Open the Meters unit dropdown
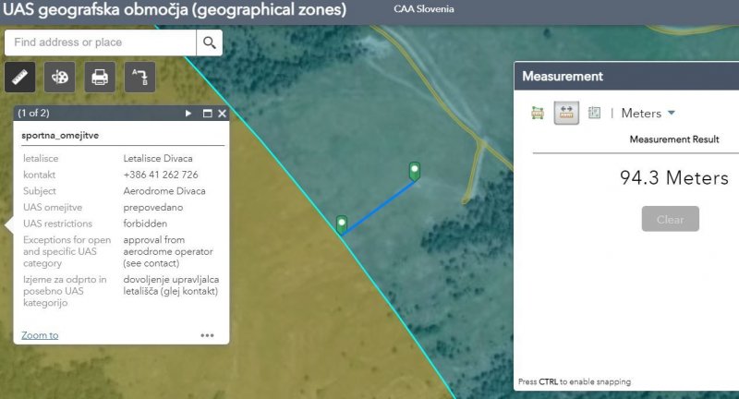739x399 pixels. pyautogui.click(x=648, y=113)
